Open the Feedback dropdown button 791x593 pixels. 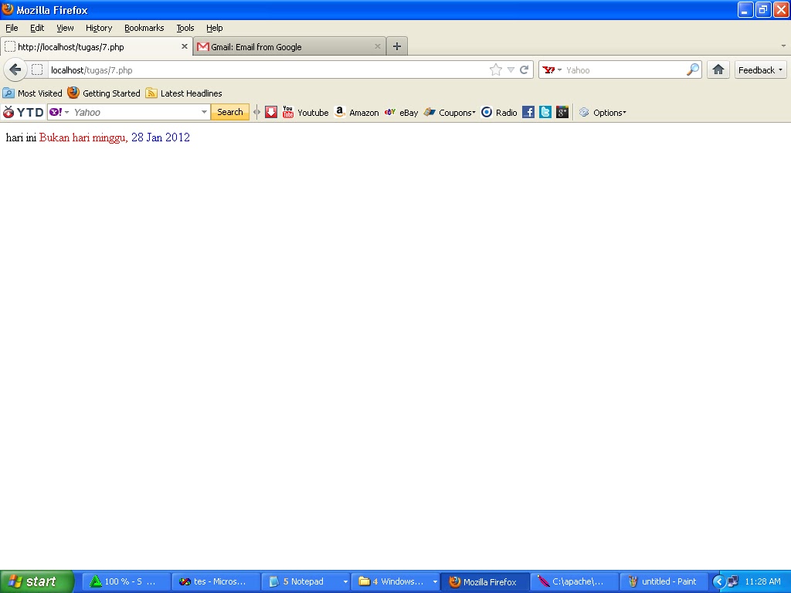click(760, 70)
